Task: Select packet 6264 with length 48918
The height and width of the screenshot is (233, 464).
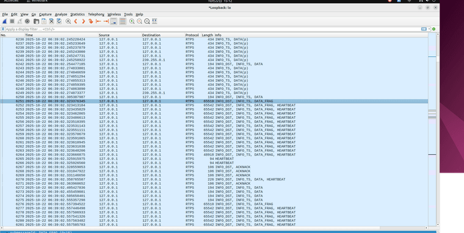Action: pos(214,155)
